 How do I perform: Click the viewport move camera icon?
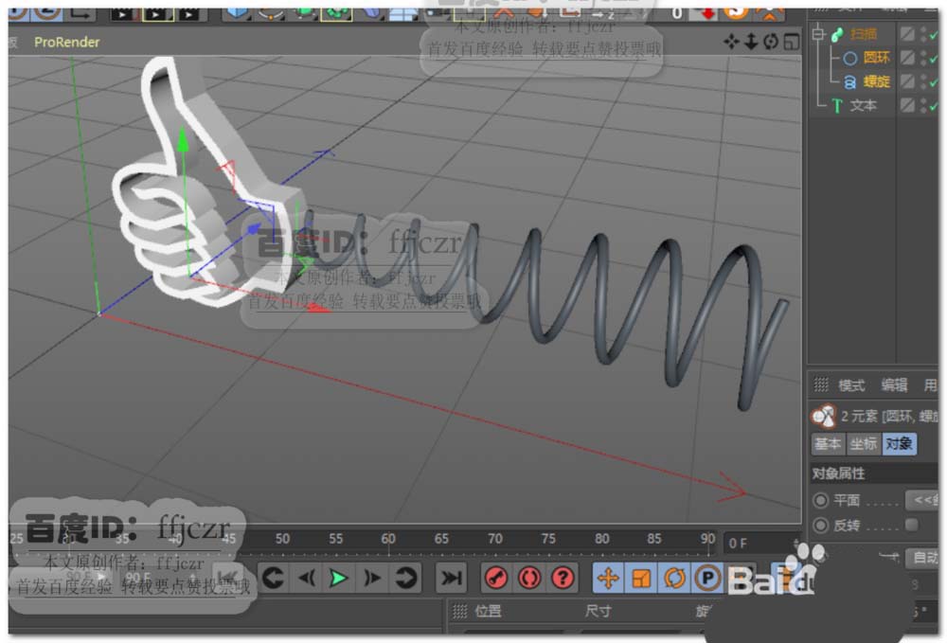(731, 42)
